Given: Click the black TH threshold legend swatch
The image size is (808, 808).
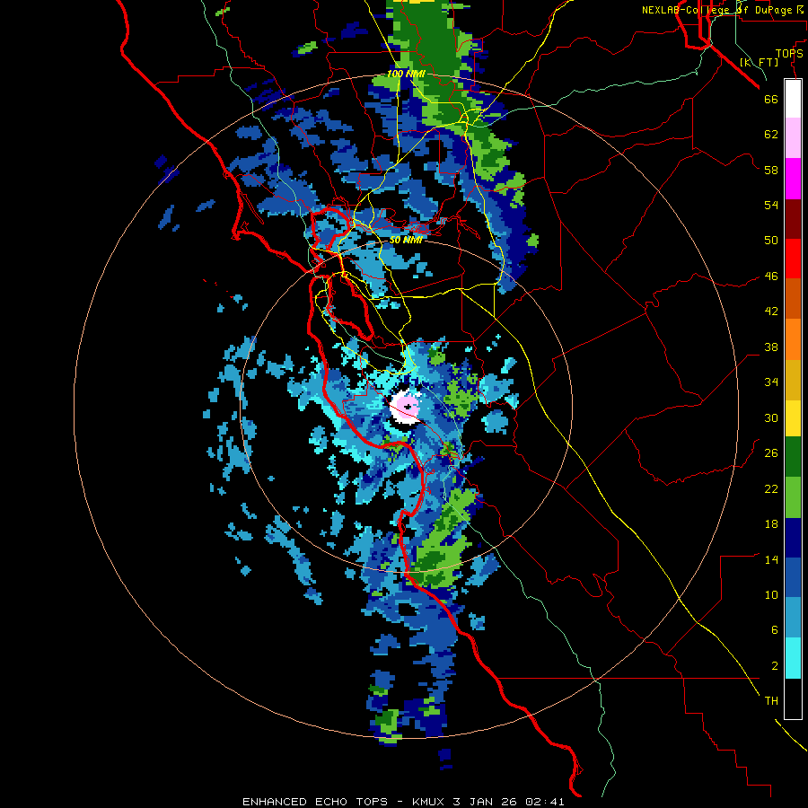Looking at the screenshot, I should coord(793,698).
